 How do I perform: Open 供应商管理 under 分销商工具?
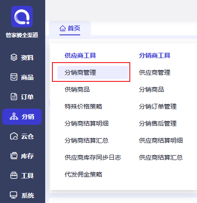(154, 72)
